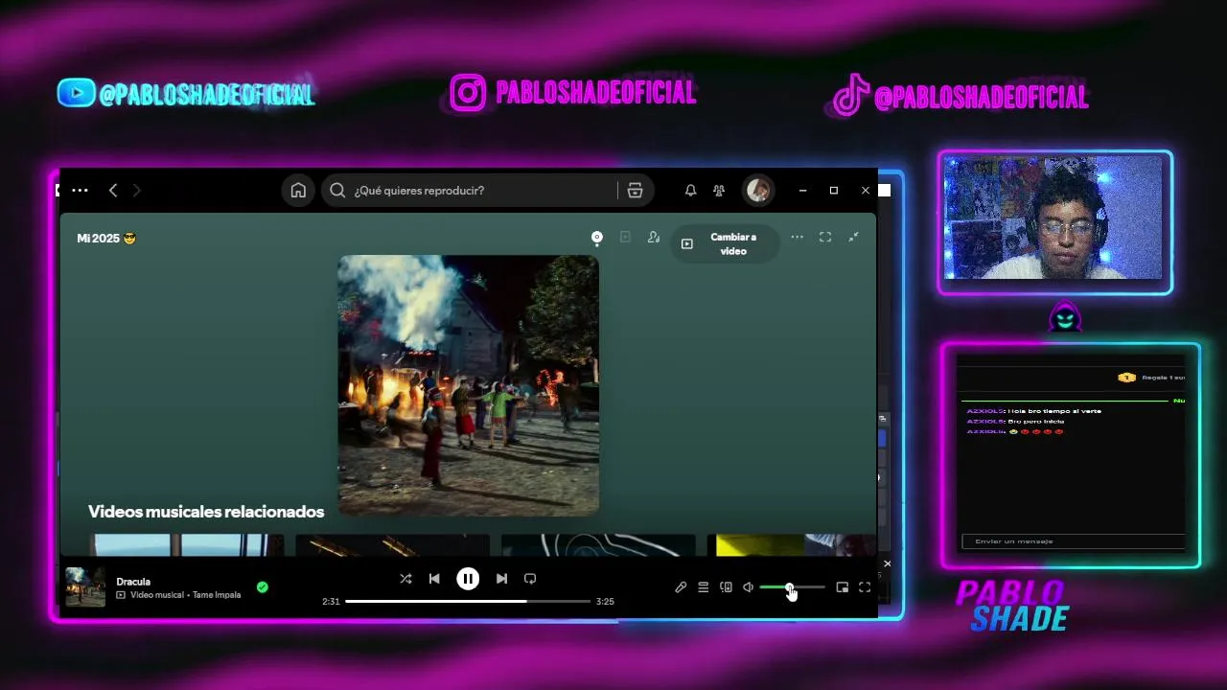The image size is (1227, 690).
Task: Collapse the Now Playing view
Action: tap(853, 237)
